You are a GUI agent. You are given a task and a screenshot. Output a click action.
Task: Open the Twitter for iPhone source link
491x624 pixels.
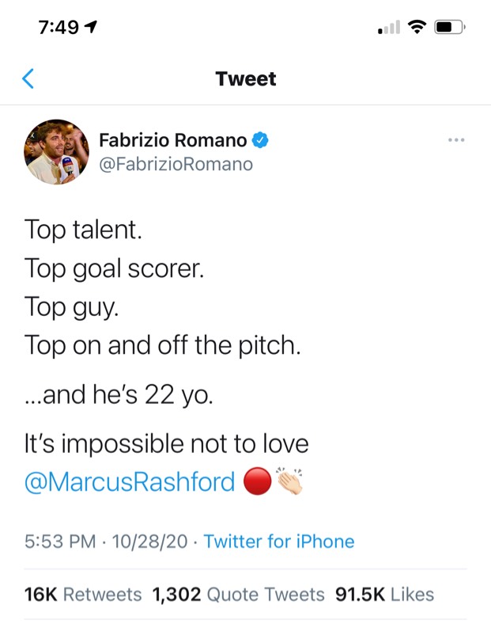click(279, 541)
